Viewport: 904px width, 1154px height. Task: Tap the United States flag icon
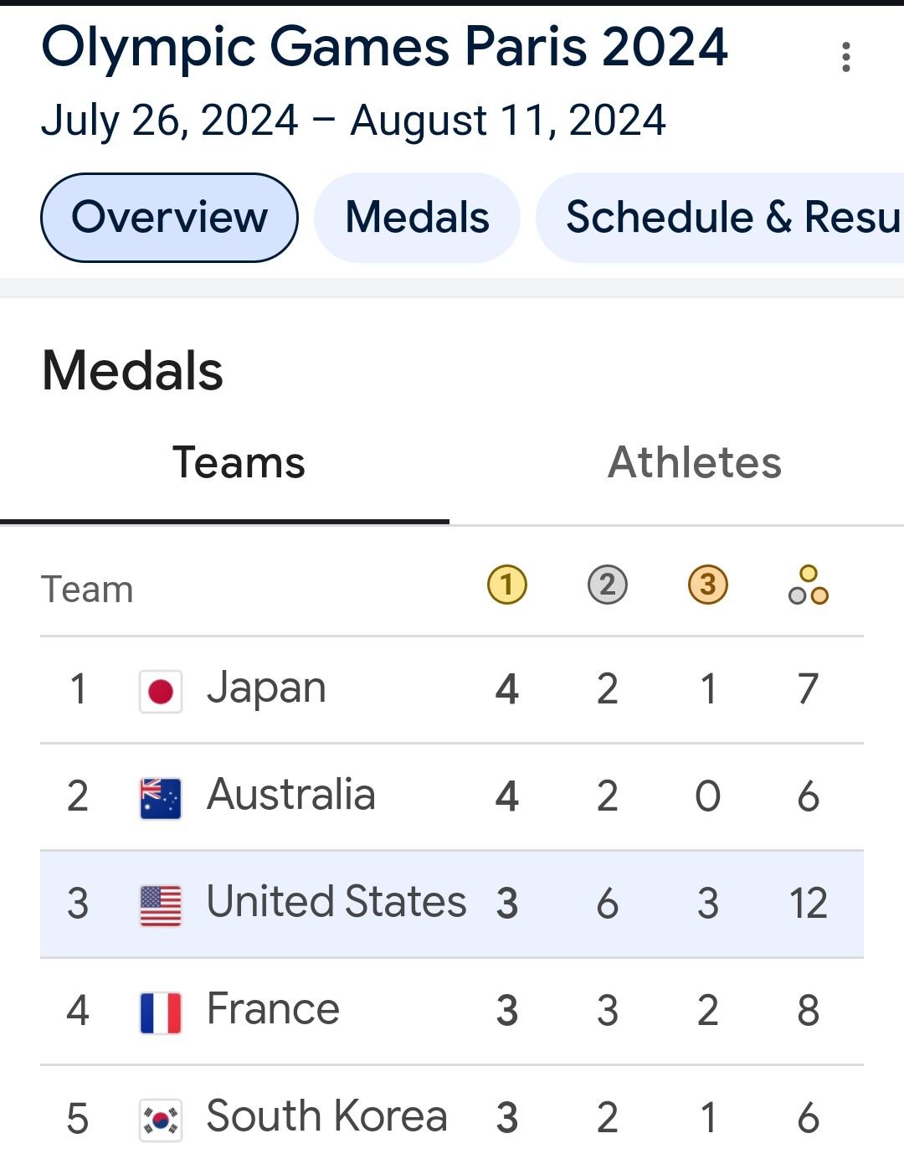click(x=161, y=905)
